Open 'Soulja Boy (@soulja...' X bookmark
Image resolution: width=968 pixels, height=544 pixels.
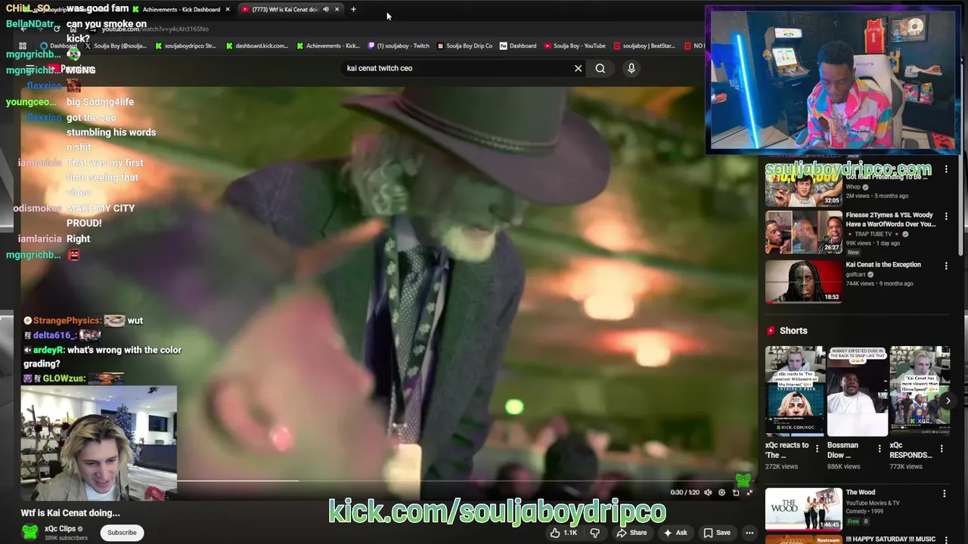[x=116, y=45]
